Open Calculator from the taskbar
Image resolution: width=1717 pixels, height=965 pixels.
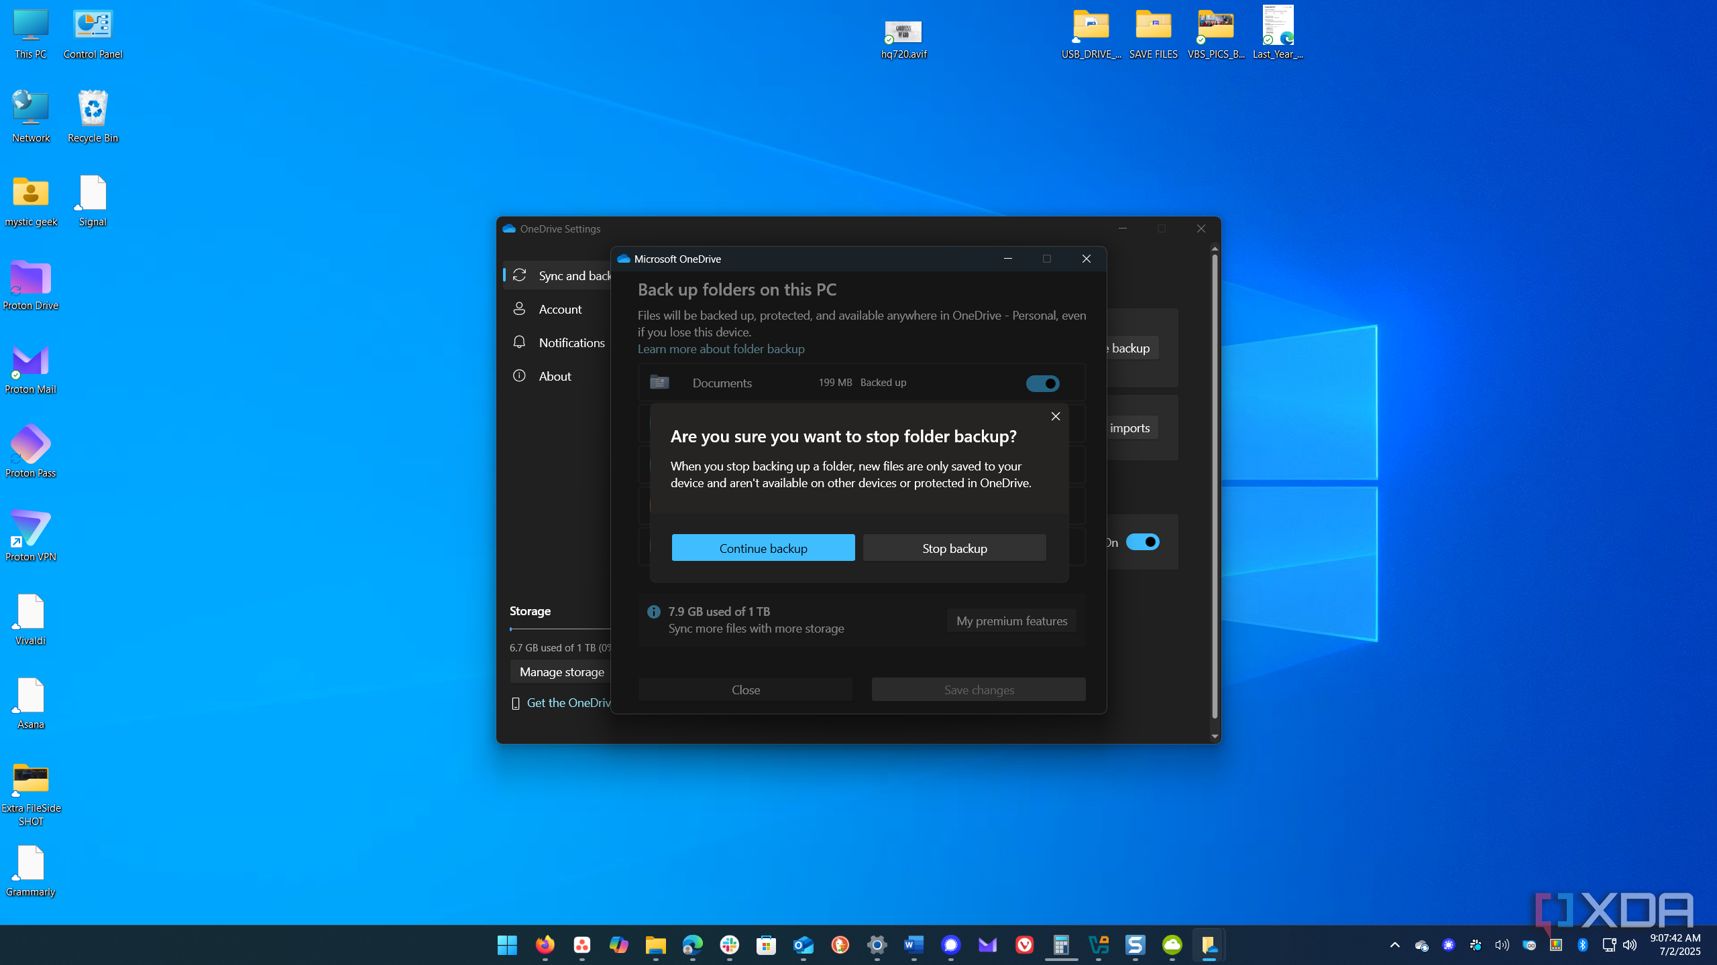[x=1061, y=945]
